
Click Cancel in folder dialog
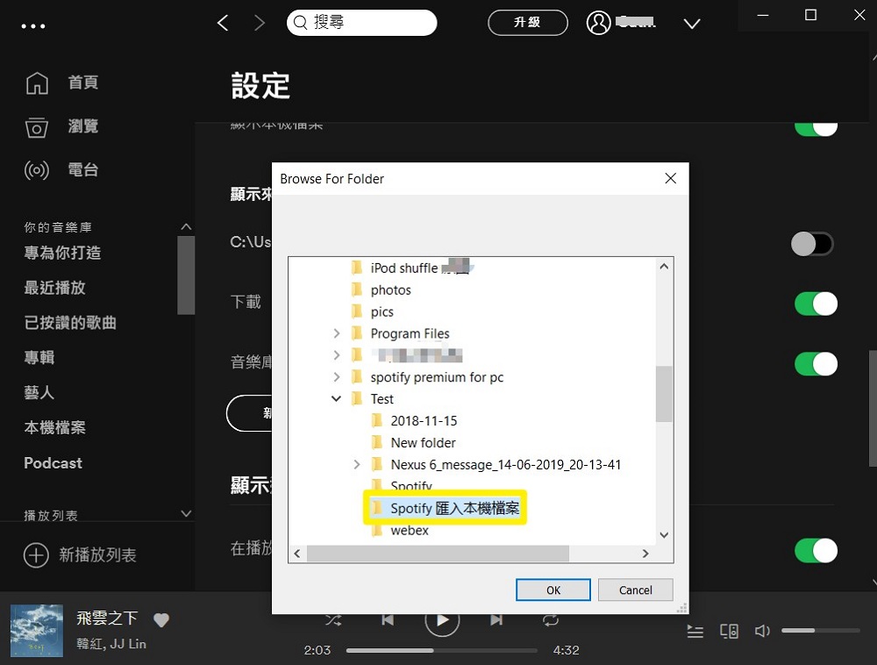click(x=635, y=590)
